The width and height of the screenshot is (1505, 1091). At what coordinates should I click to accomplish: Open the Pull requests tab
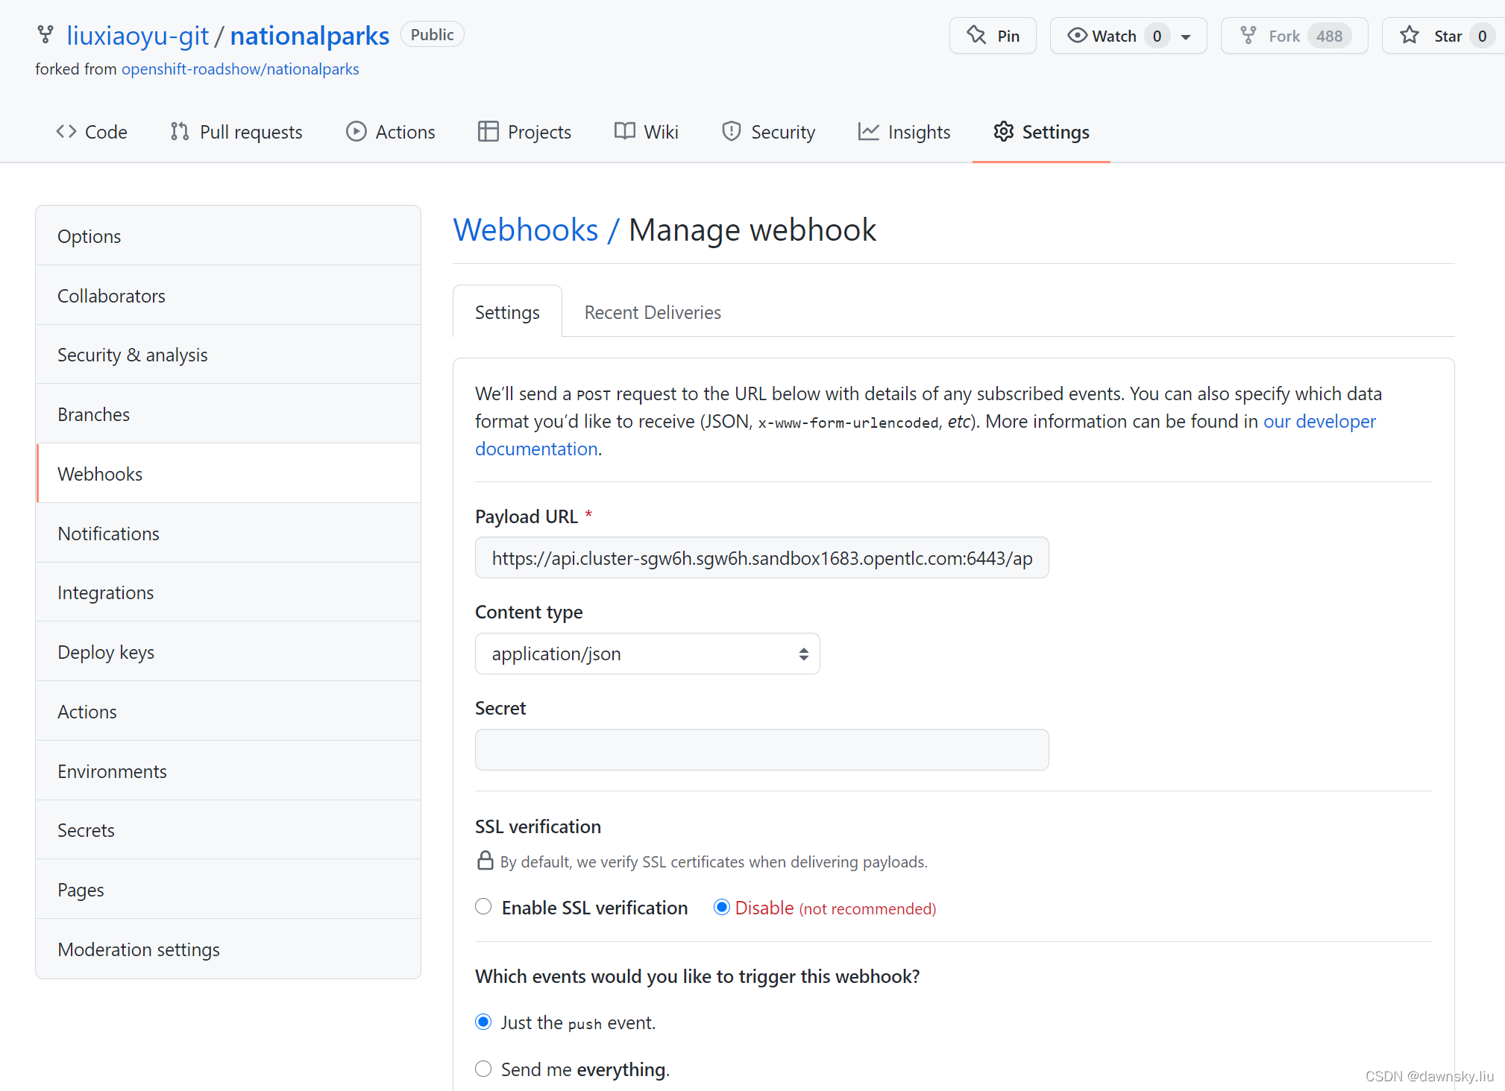point(236,132)
